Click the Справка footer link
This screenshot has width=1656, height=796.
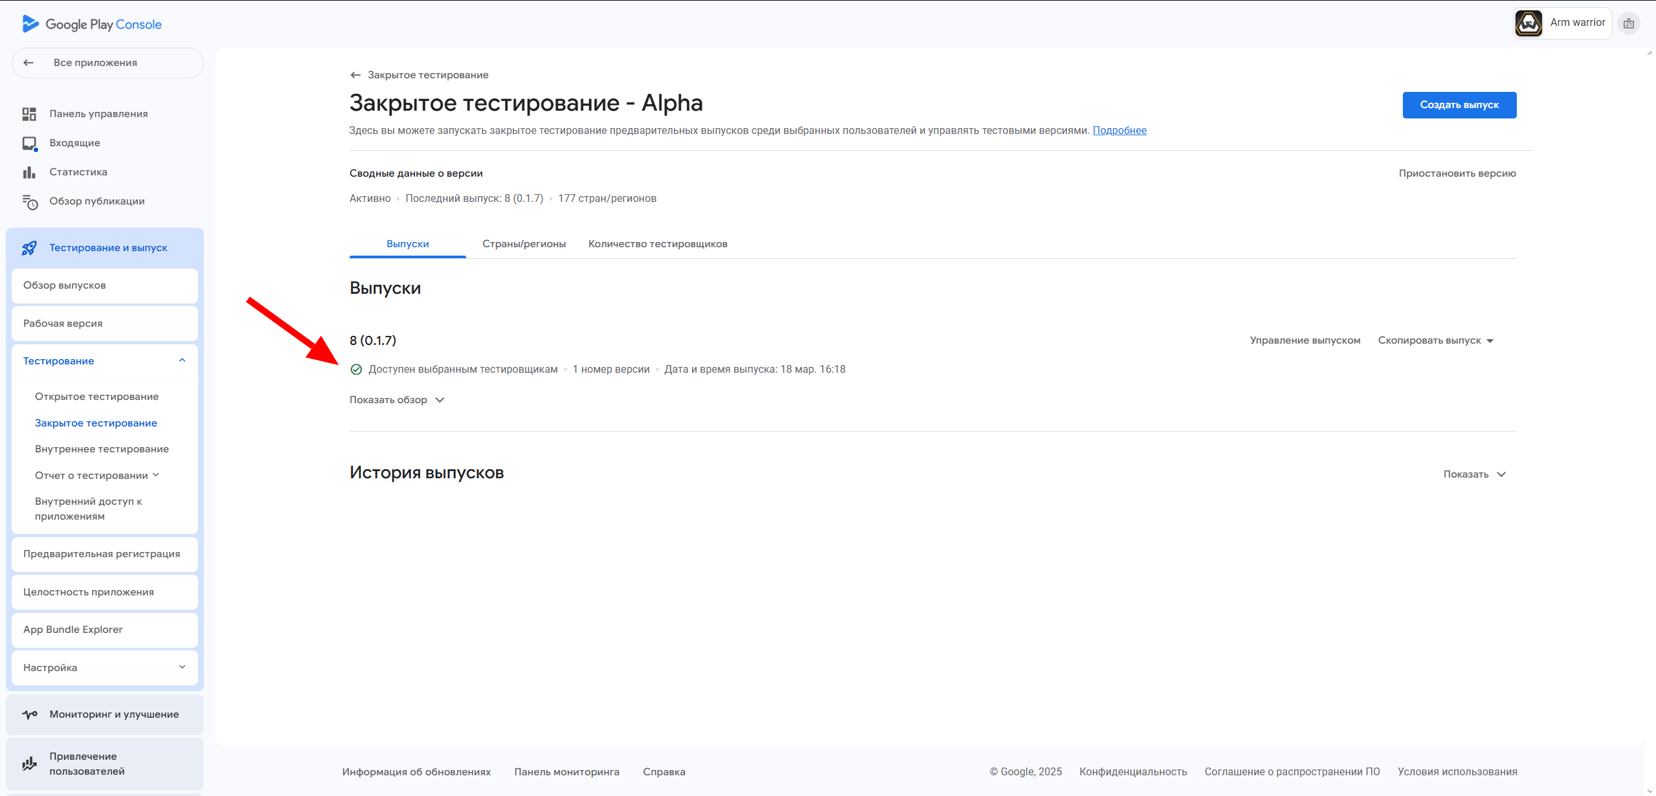point(664,771)
